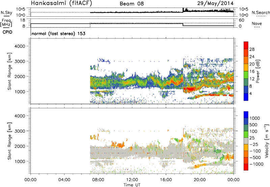The image size is (270, 187).
Task: Click the 'normal (fast stereo) 153' text
Action: pyautogui.click(x=58, y=33)
